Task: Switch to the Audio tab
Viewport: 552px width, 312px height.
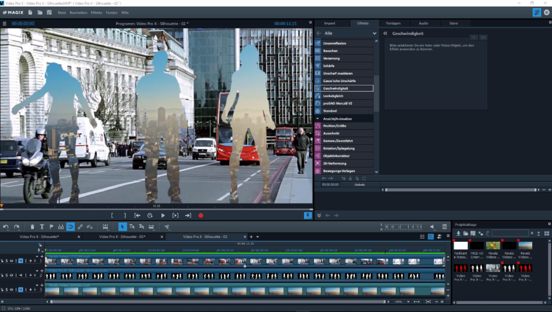Action: (x=424, y=23)
